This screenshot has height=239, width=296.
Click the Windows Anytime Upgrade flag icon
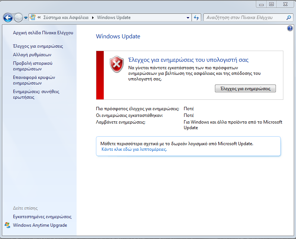[x=7, y=225]
